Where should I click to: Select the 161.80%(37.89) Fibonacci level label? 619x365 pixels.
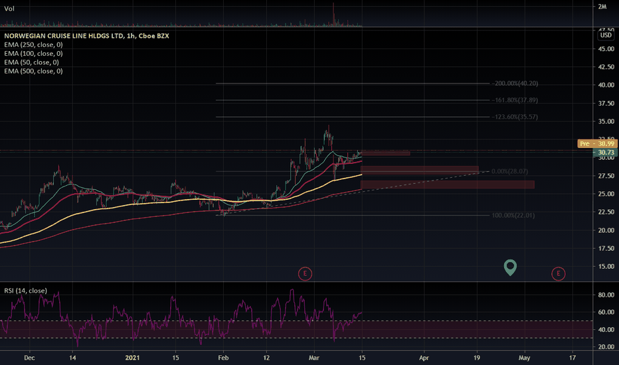tap(515, 100)
